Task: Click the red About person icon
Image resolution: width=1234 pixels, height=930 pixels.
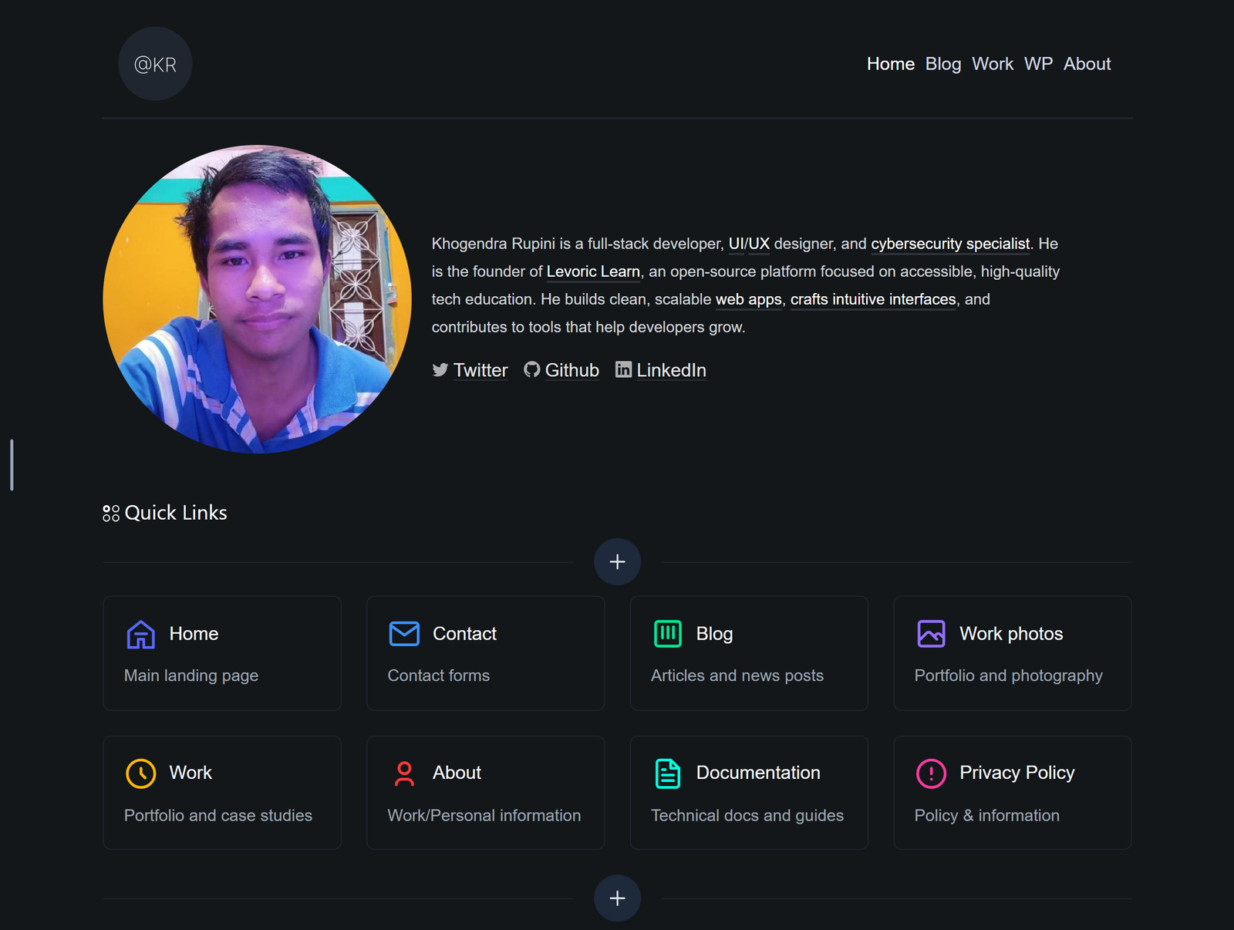Action: (404, 773)
